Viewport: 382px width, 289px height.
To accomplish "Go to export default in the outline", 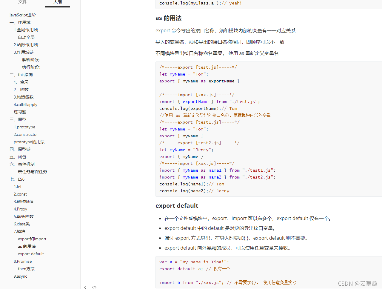I will click(x=31, y=254).
